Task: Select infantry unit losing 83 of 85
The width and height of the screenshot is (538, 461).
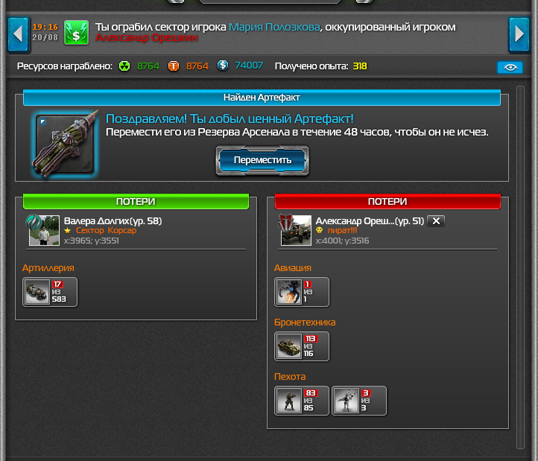Action: pyautogui.click(x=302, y=401)
